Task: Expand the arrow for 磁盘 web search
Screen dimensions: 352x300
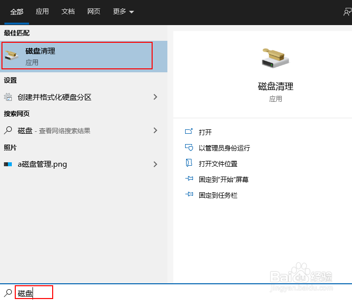Action: click(x=155, y=130)
